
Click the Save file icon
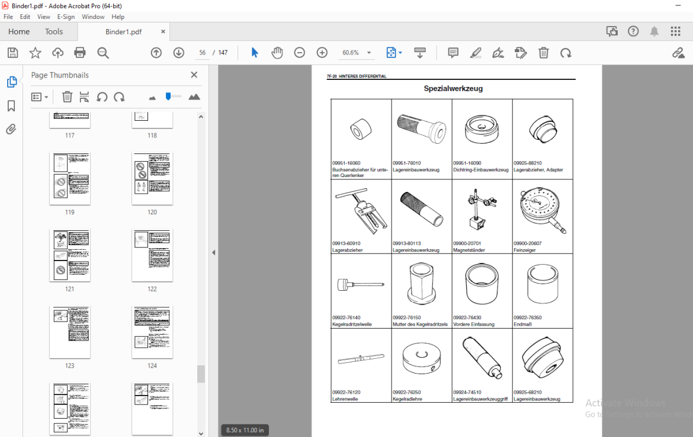pos(13,53)
